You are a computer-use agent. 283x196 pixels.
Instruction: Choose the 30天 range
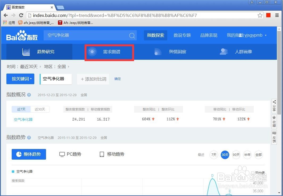[x=225, y=155]
